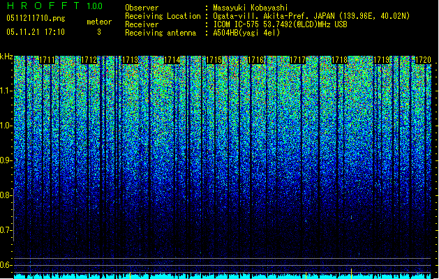Click time marker 1715
The image size is (439, 279).
[214, 60]
